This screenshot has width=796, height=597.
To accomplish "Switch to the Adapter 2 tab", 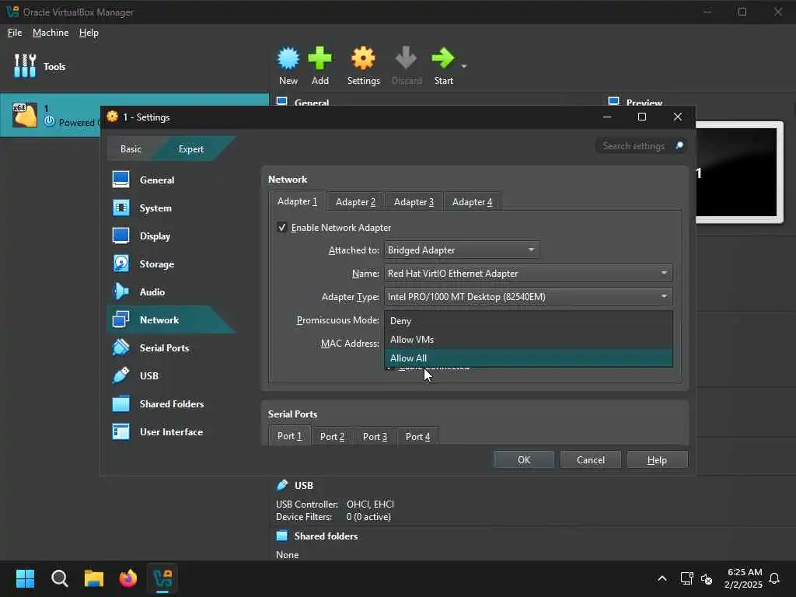I will (x=355, y=202).
